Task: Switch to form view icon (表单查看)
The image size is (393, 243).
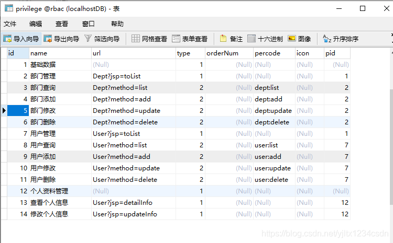Action: point(176,39)
